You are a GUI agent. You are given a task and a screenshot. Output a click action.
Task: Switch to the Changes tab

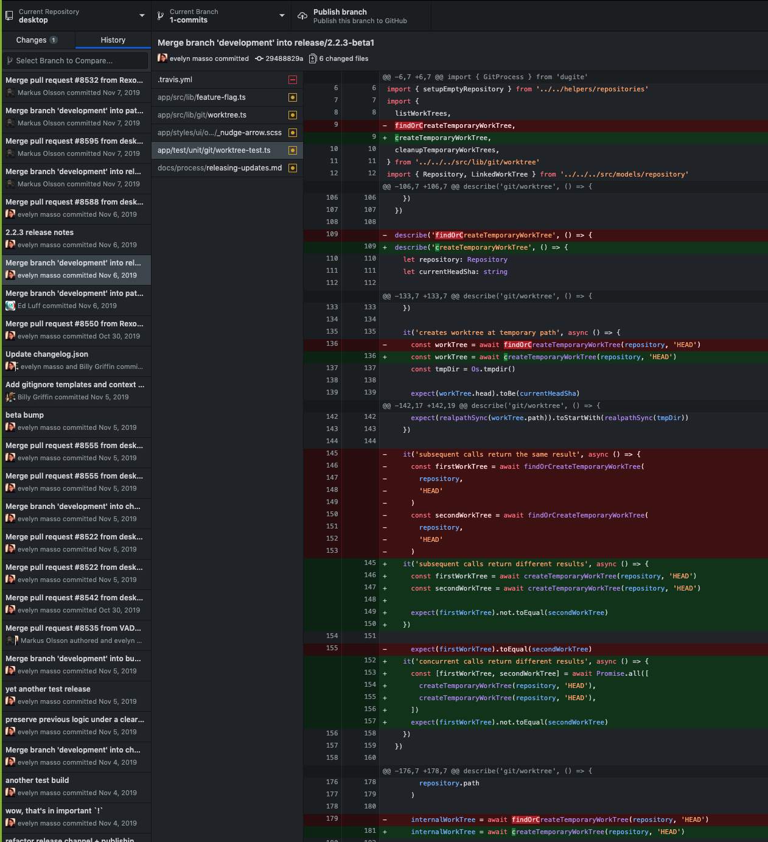(x=38, y=40)
